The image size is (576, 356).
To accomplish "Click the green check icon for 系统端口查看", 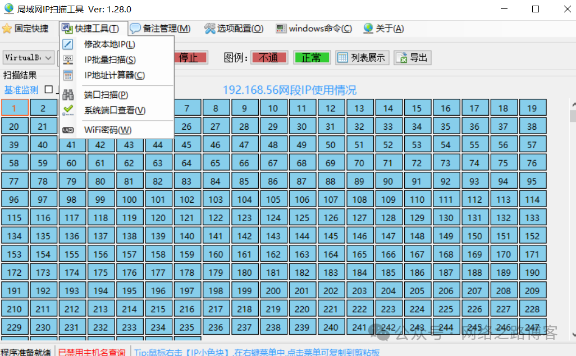I will point(68,110).
